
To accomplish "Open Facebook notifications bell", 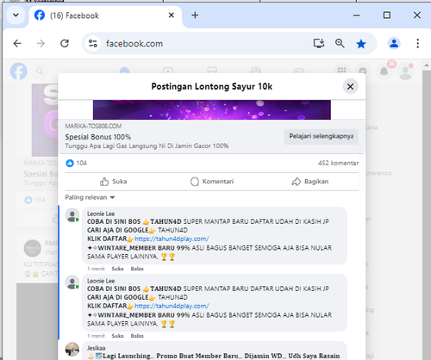I will 384,71.
